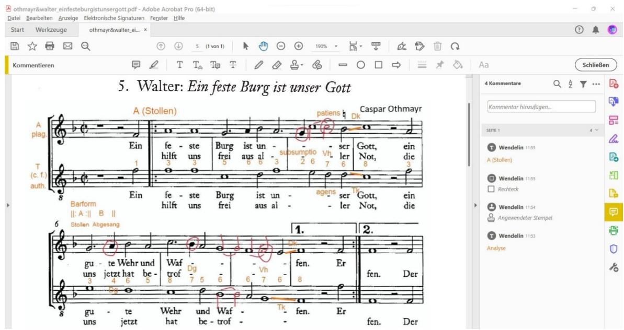The width and height of the screenshot is (624, 330).
Task: Open the highlighted Comment tool in the sidebar
Action: click(614, 212)
